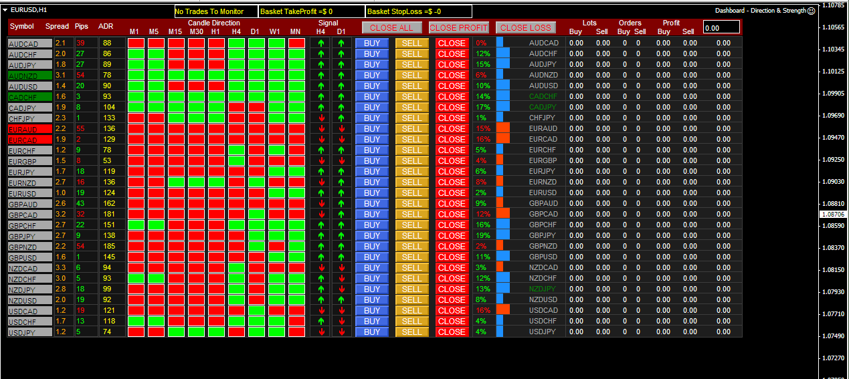This screenshot has height=379, width=849.
Task: Click the MN candle cell in AUDCHF row
Action: tap(296, 53)
